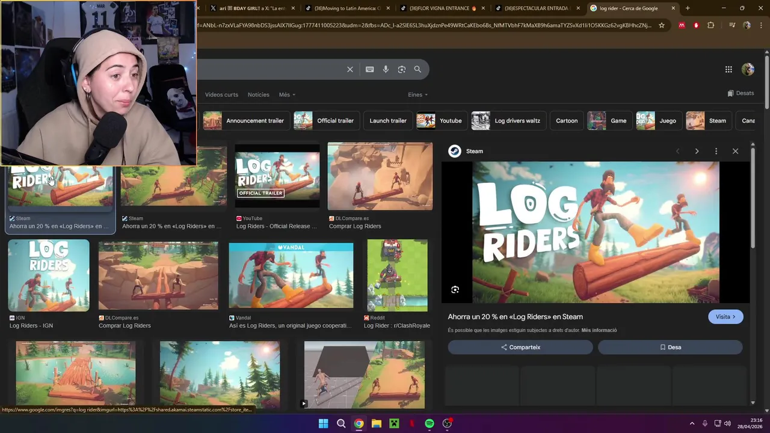Open Windows Start menu
Viewport: 770px width, 433px height.
(x=323, y=423)
